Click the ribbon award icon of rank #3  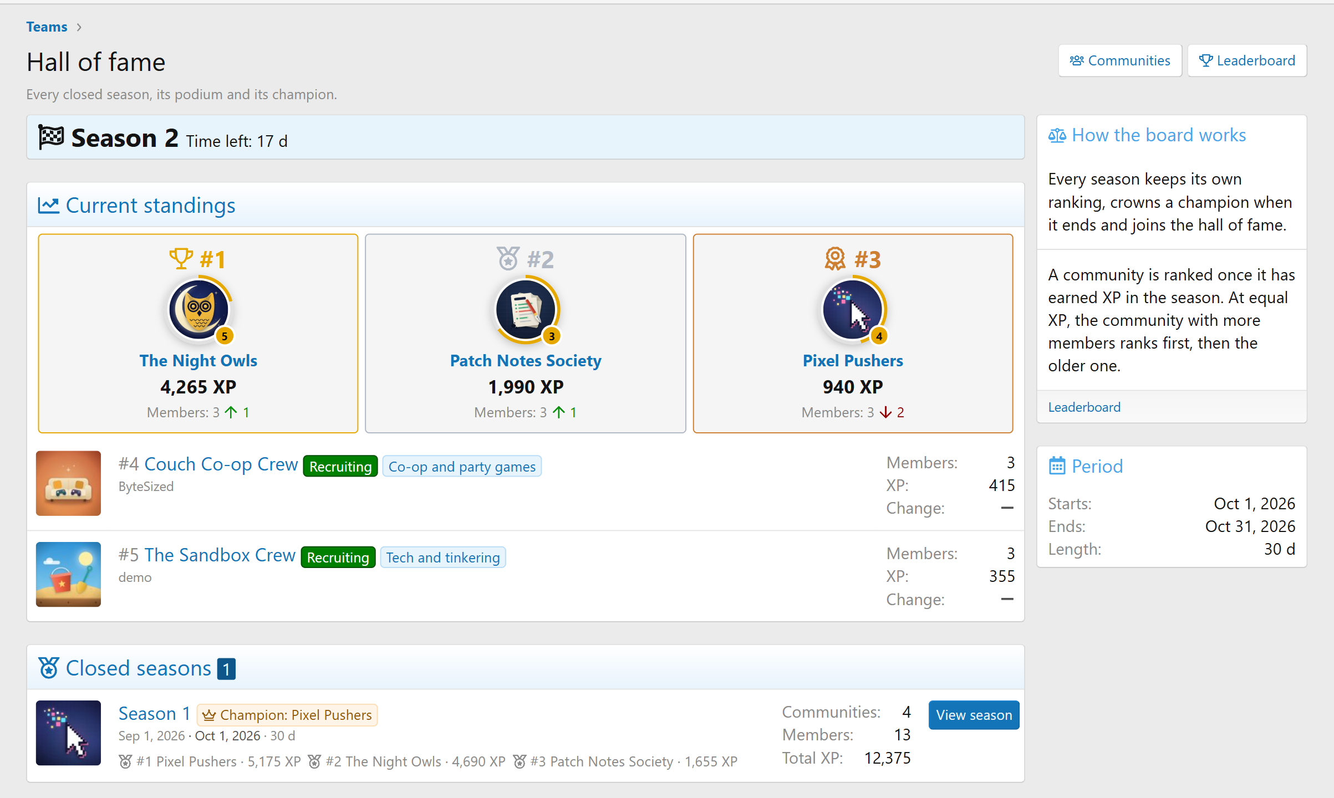pyautogui.click(x=835, y=259)
